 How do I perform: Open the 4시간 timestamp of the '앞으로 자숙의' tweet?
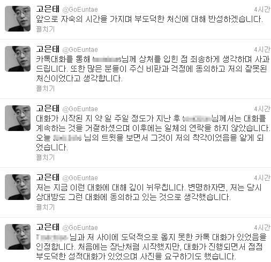point(262,10)
